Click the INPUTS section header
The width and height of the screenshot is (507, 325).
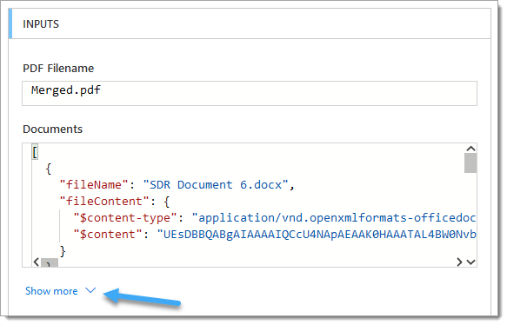coord(250,24)
